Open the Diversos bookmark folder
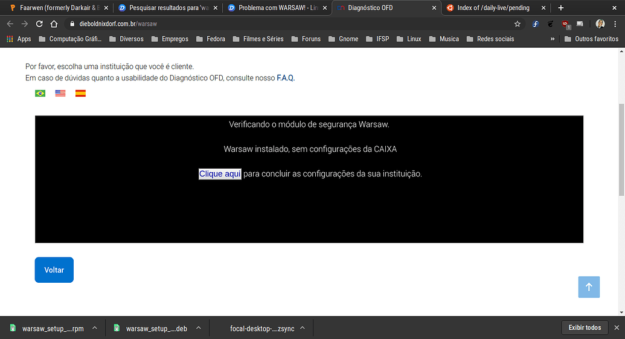 point(126,39)
